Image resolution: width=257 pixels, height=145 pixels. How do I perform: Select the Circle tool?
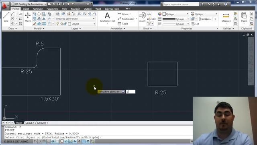pyautogui.click(x=12, y=19)
